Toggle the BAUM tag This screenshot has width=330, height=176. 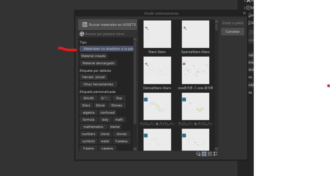pos(89,98)
